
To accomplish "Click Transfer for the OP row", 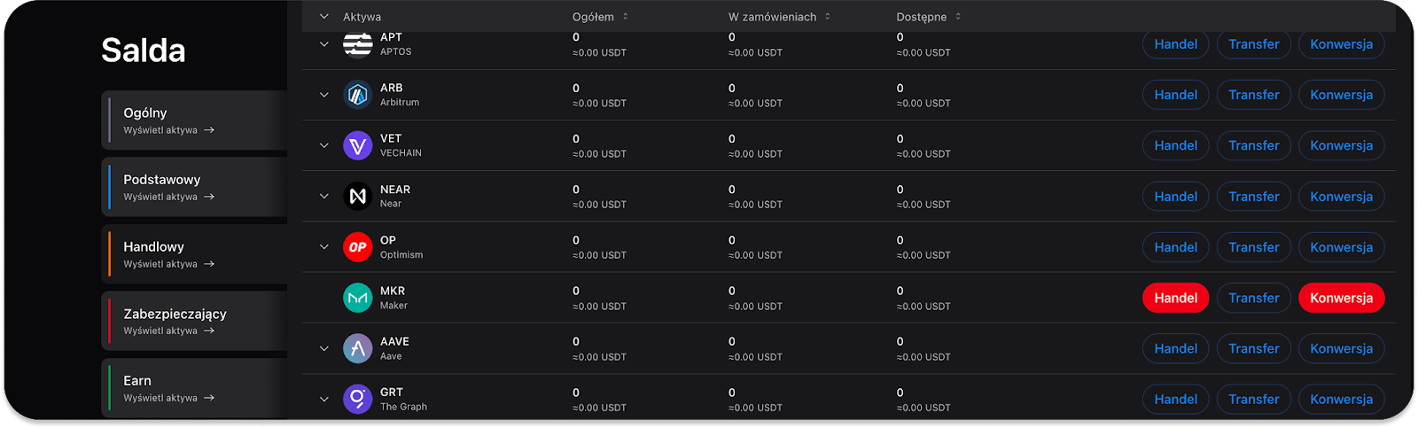I will pos(1253,247).
